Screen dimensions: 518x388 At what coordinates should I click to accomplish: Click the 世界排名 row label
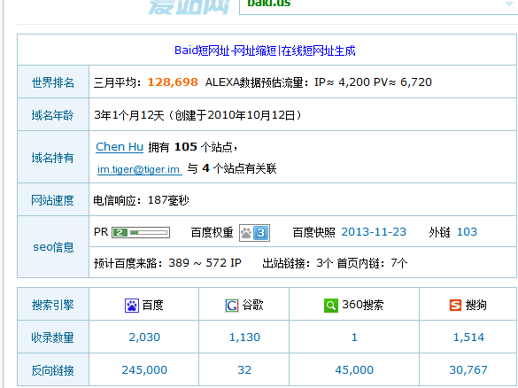[53, 82]
